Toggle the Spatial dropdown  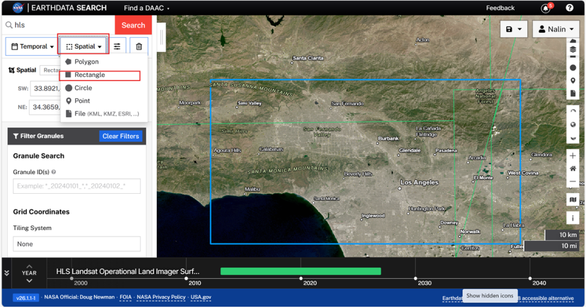pyautogui.click(x=84, y=46)
